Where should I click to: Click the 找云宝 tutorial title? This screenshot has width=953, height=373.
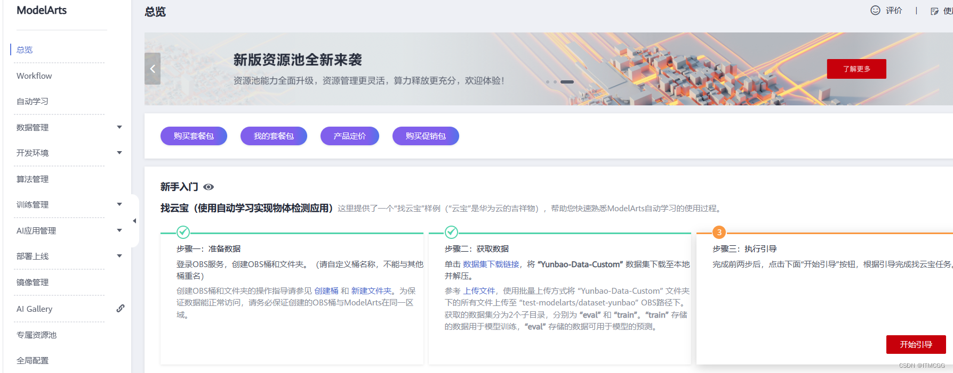[x=247, y=208]
